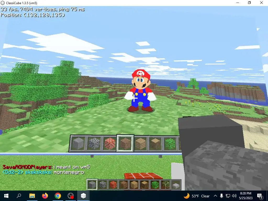
Task: Open the notification center icon
Action: coord(259,196)
